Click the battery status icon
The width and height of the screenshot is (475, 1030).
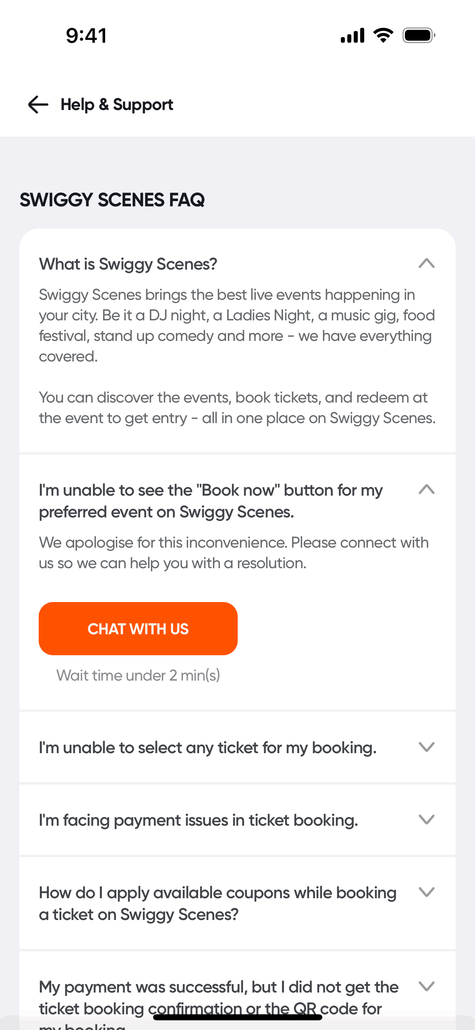pos(419,35)
